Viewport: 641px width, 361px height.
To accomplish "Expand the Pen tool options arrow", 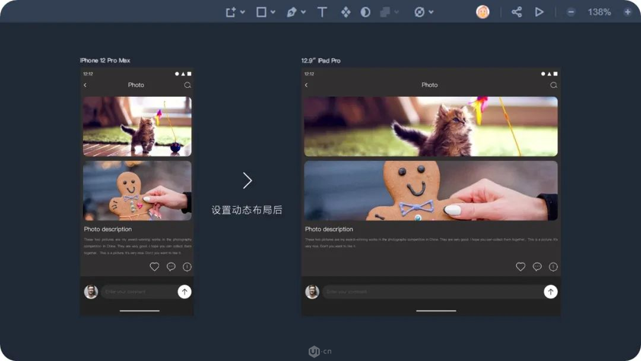I will pyautogui.click(x=303, y=12).
